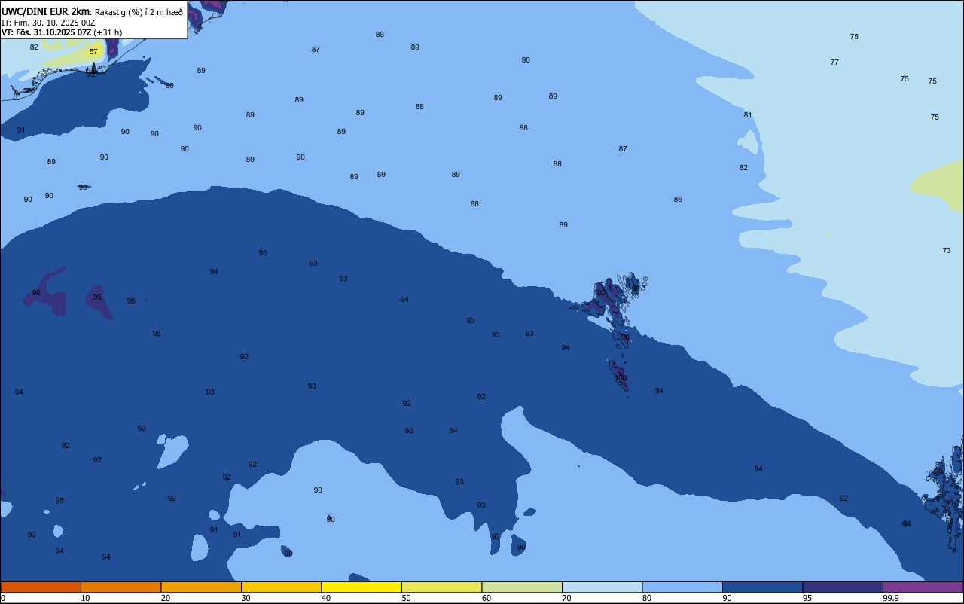Select the bright yellow 40–50 legend band

pos(361,587)
